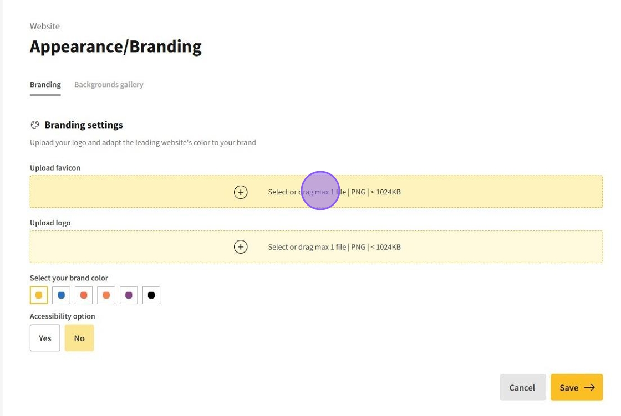Switch to the Backgrounds gallery tab
621x416 pixels.
coord(109,85)
